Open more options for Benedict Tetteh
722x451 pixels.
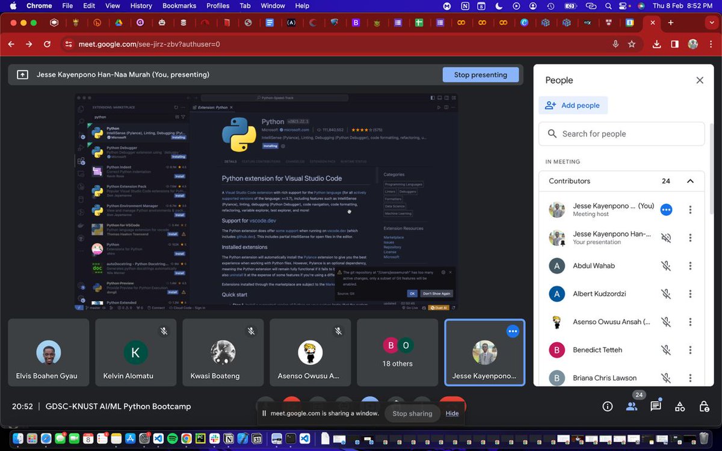click(690, 350)
